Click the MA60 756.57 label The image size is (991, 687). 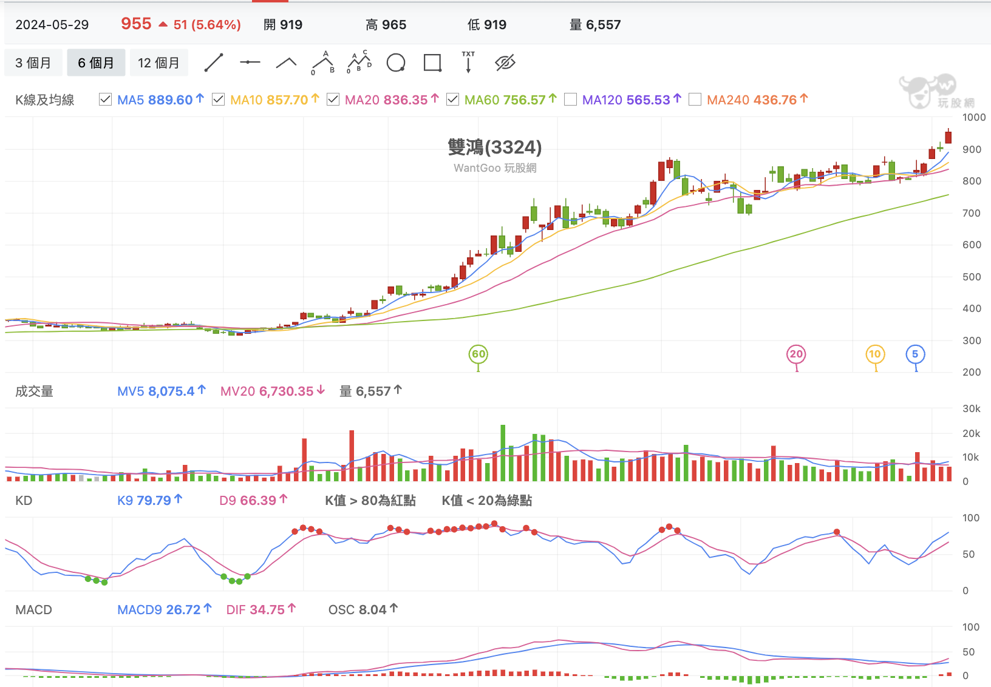(x=511, y=100)
